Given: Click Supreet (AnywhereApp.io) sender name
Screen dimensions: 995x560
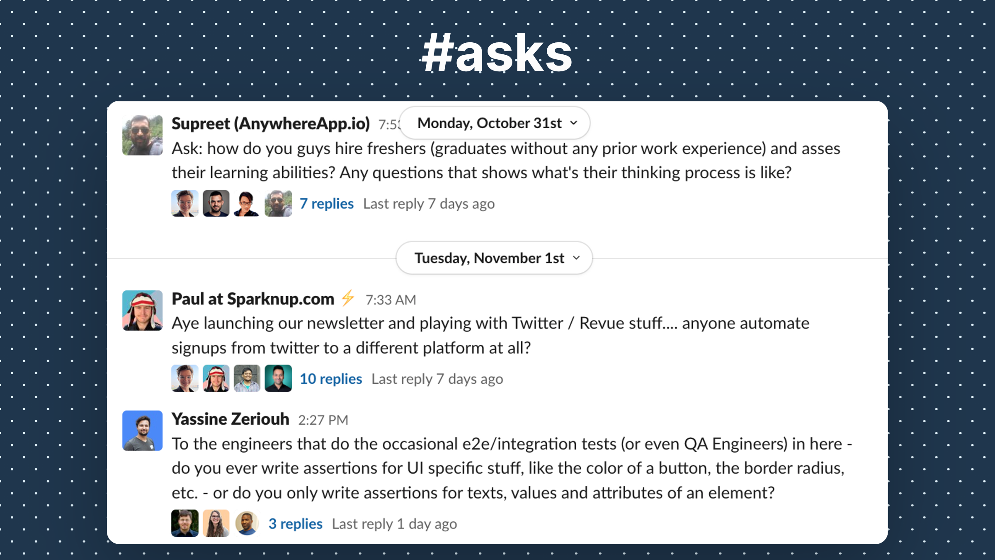Looking at the screenshot, I should [271, 124].
